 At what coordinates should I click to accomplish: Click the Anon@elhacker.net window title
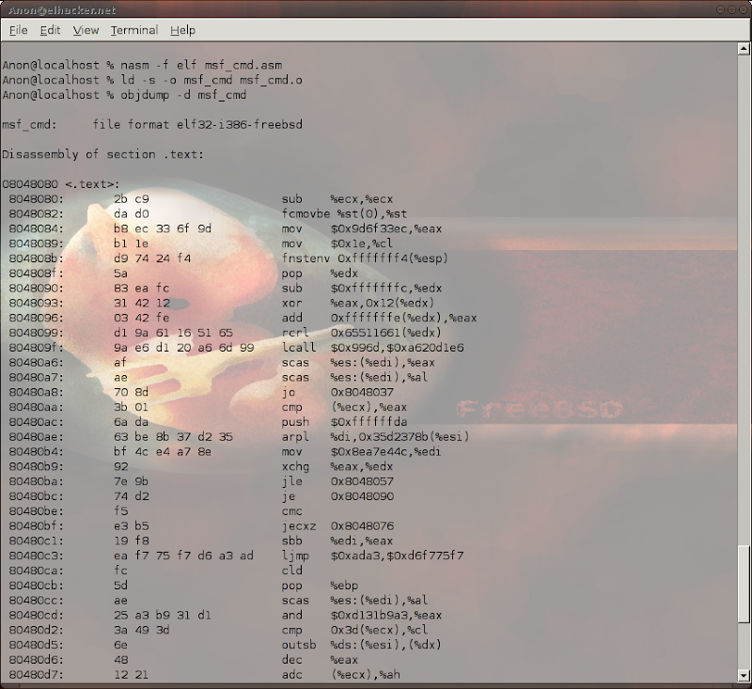[x=62, y=9]
